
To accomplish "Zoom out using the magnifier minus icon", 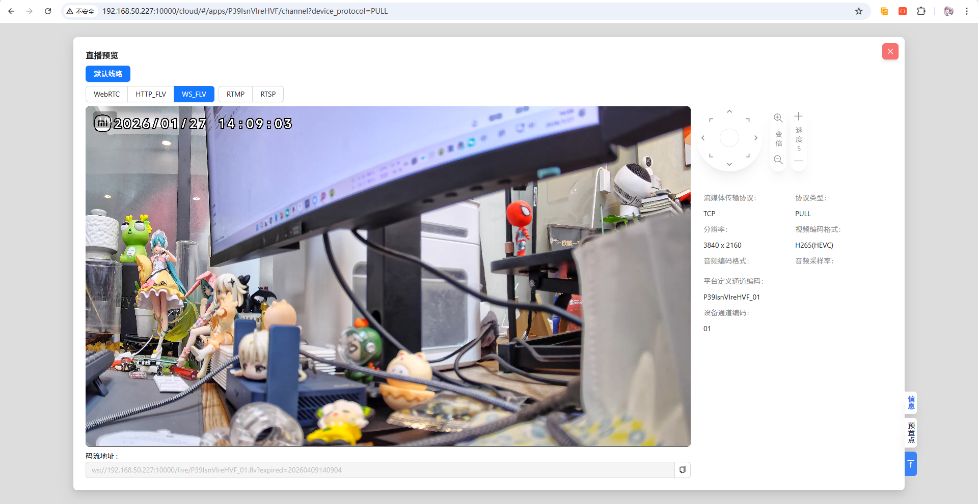I will point(778,160).
